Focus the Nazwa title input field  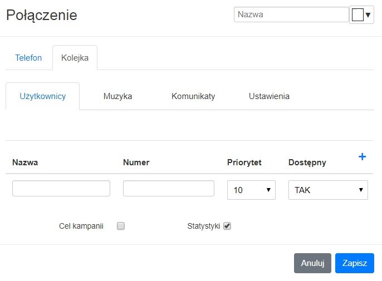291,14
